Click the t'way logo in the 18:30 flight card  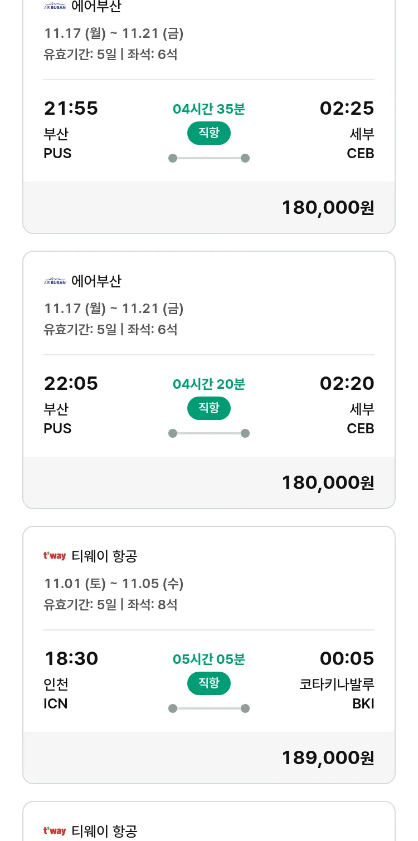(55, 556)
